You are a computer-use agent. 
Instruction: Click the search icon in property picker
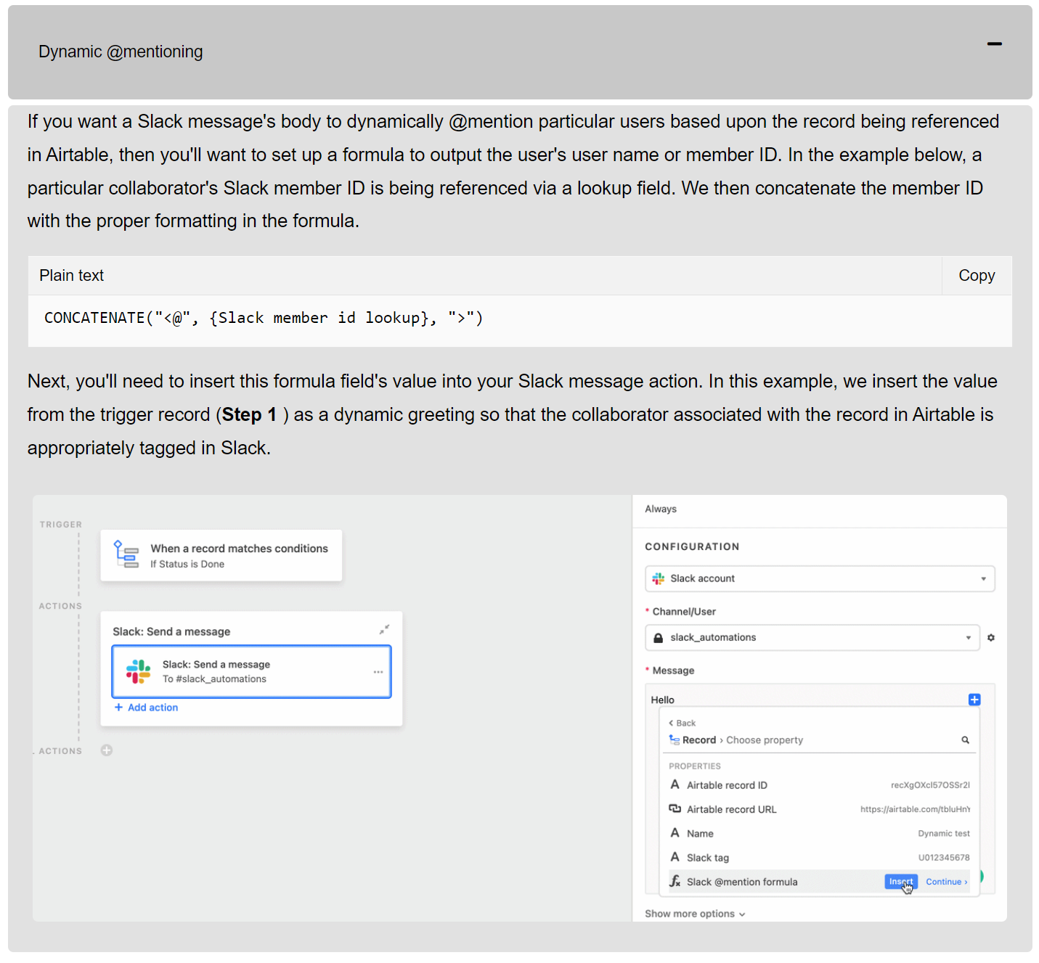point(966,740)
